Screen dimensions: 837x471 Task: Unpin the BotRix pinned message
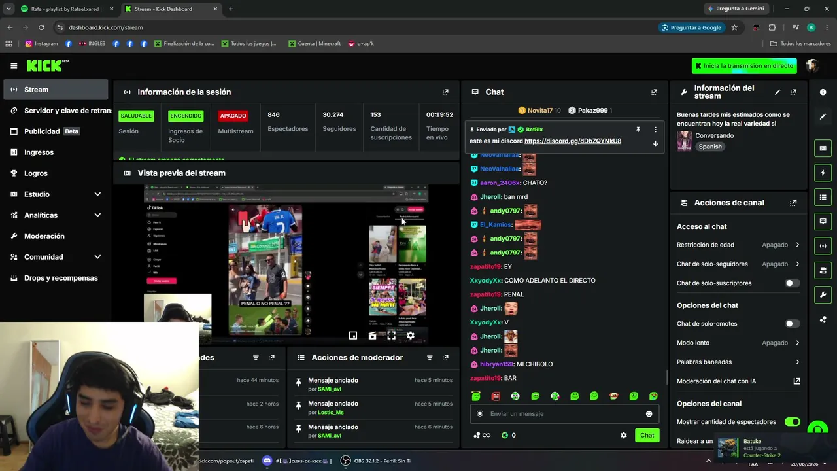click(638, 130)
